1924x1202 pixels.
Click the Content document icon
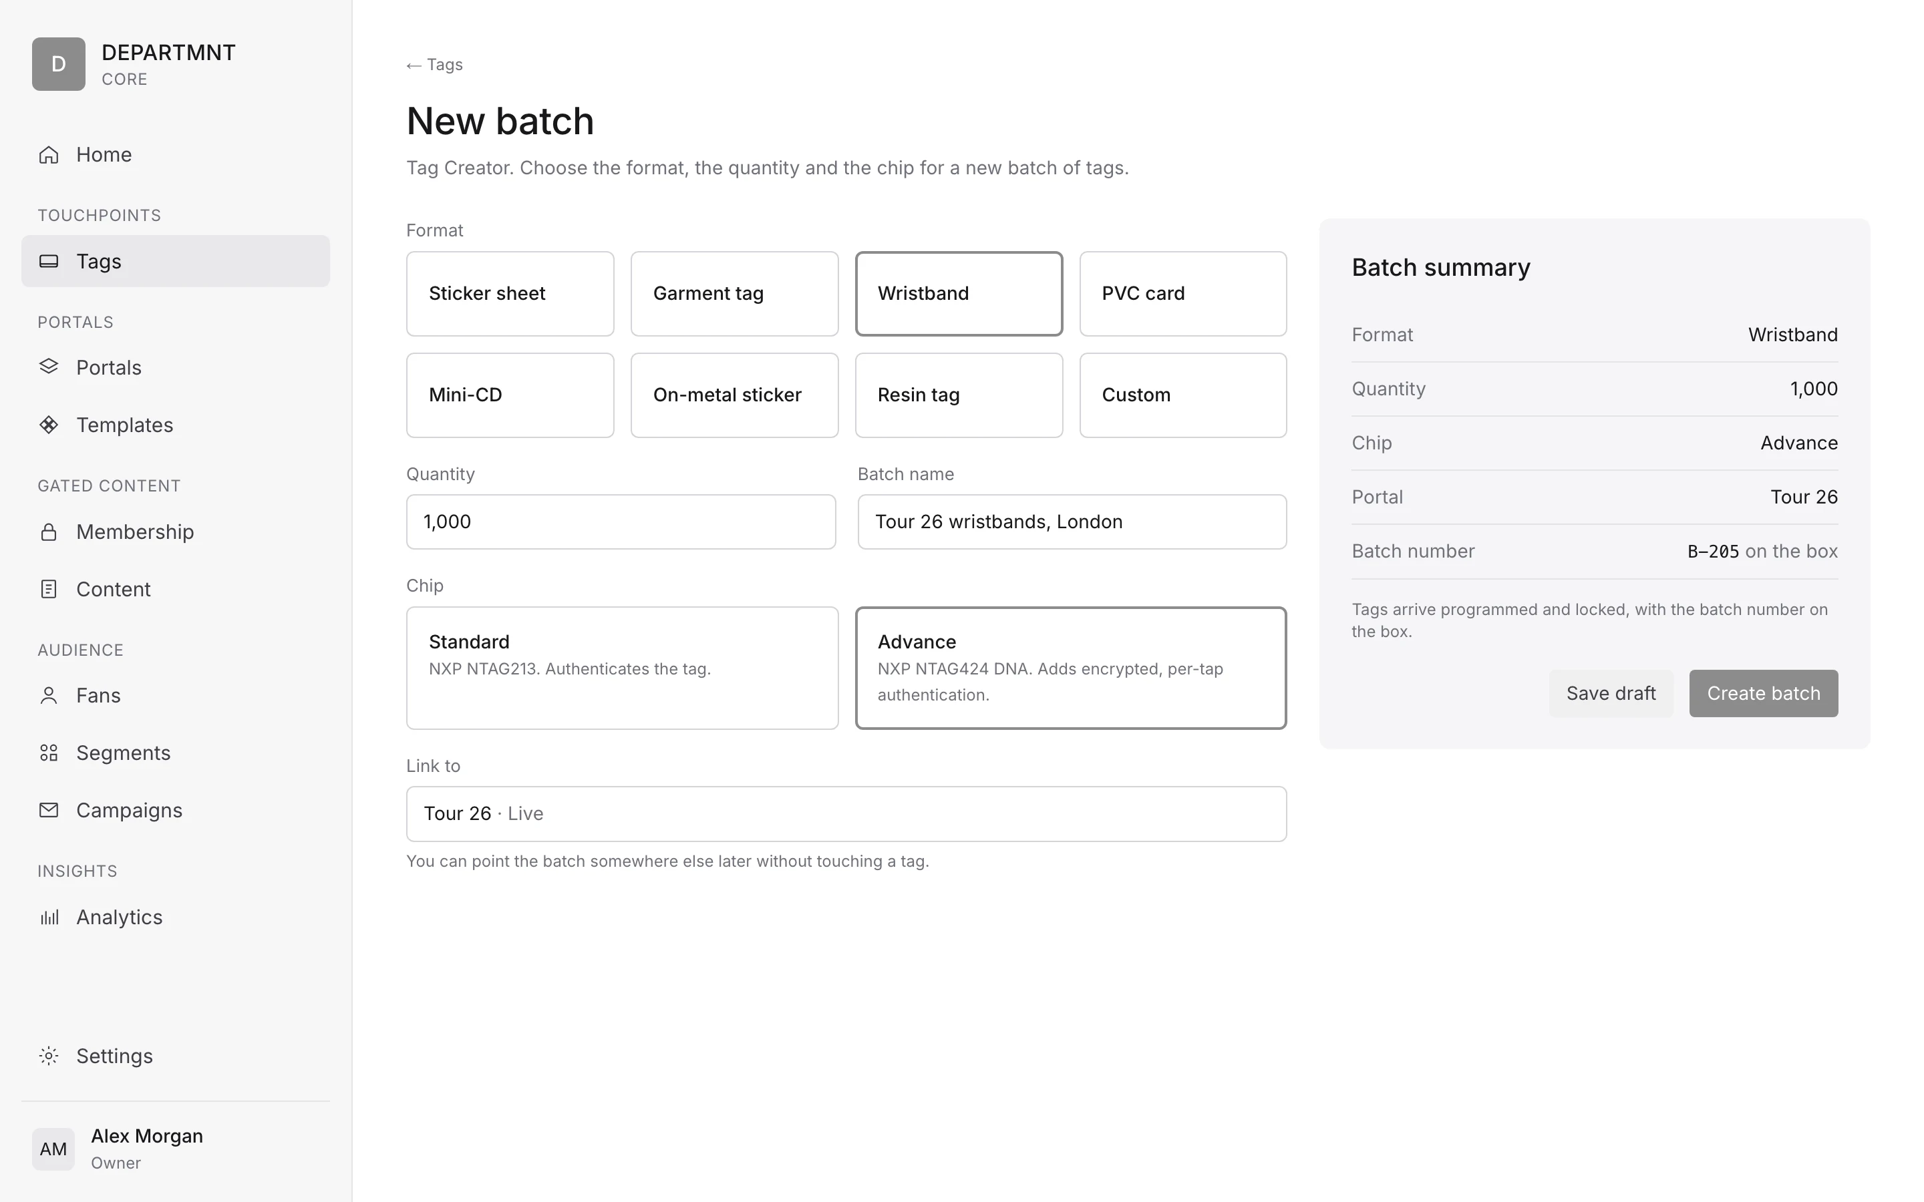pyautogui.click(x=49, y=589)
